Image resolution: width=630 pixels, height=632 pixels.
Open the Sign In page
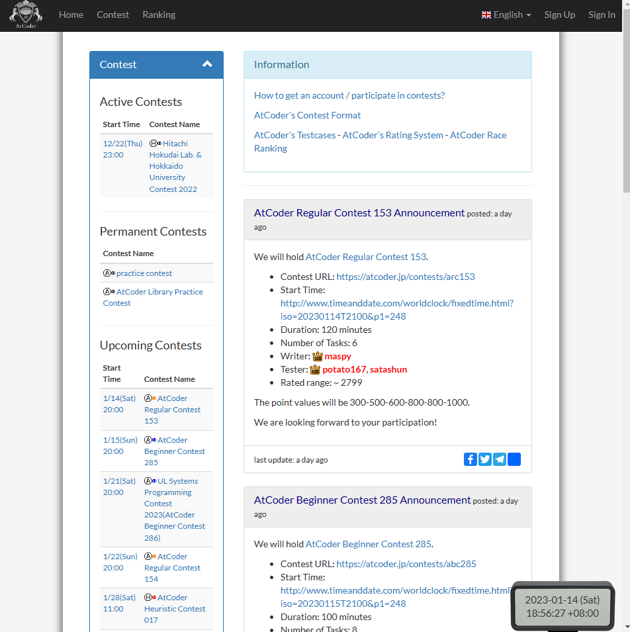click(602, 15)
